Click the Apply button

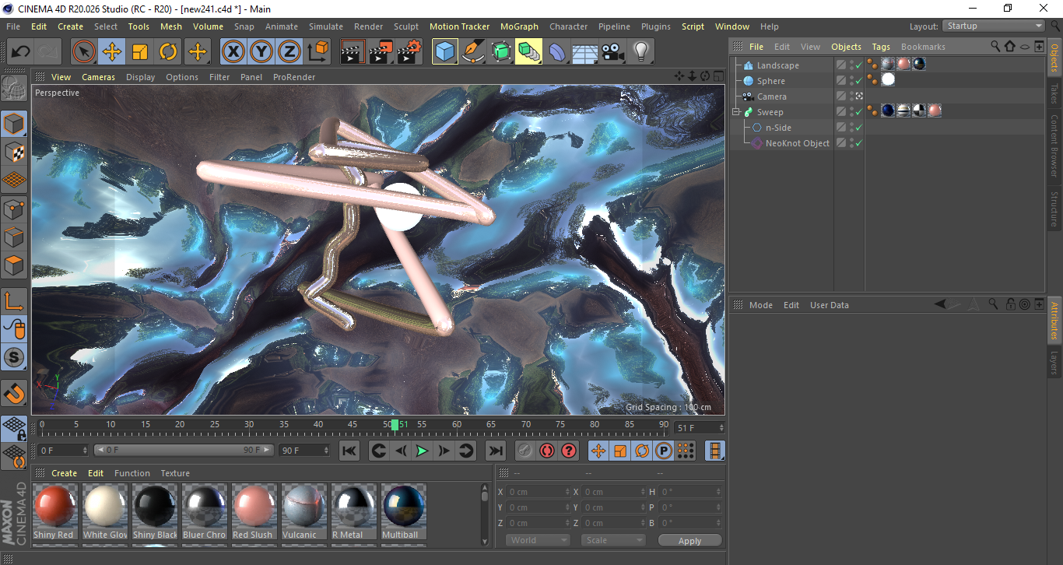(x=689, y=540)
